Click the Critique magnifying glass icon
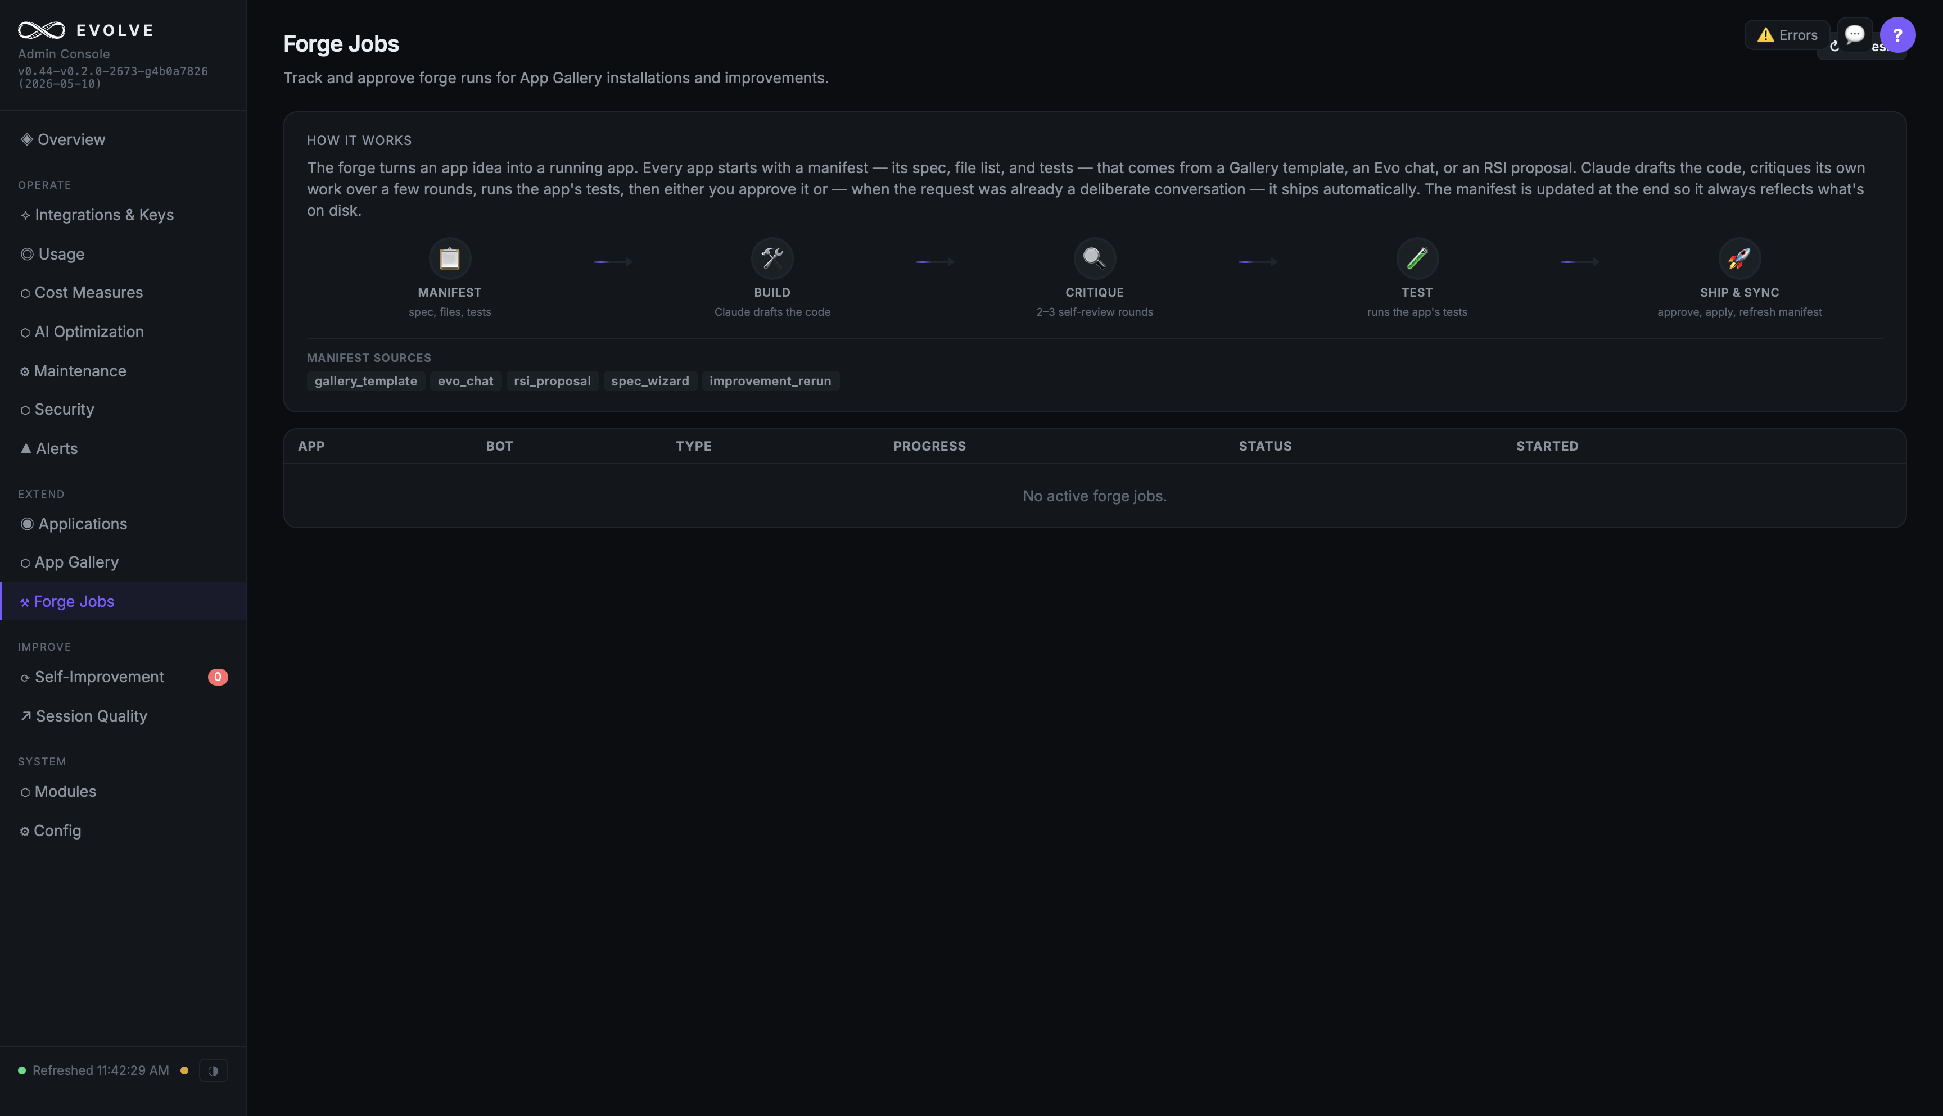This screenshot has width=1943, height=1116. coord(1094,258)
